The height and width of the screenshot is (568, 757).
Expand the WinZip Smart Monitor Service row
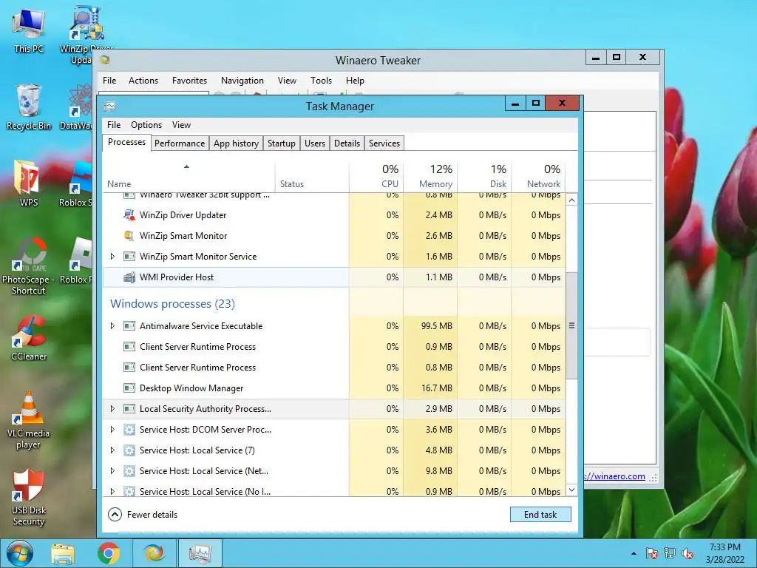coord(112,257)
